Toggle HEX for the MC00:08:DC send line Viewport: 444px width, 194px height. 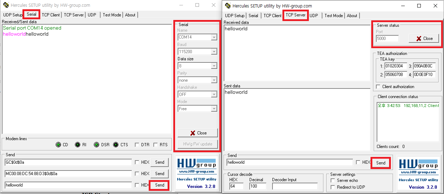(137, 174)
